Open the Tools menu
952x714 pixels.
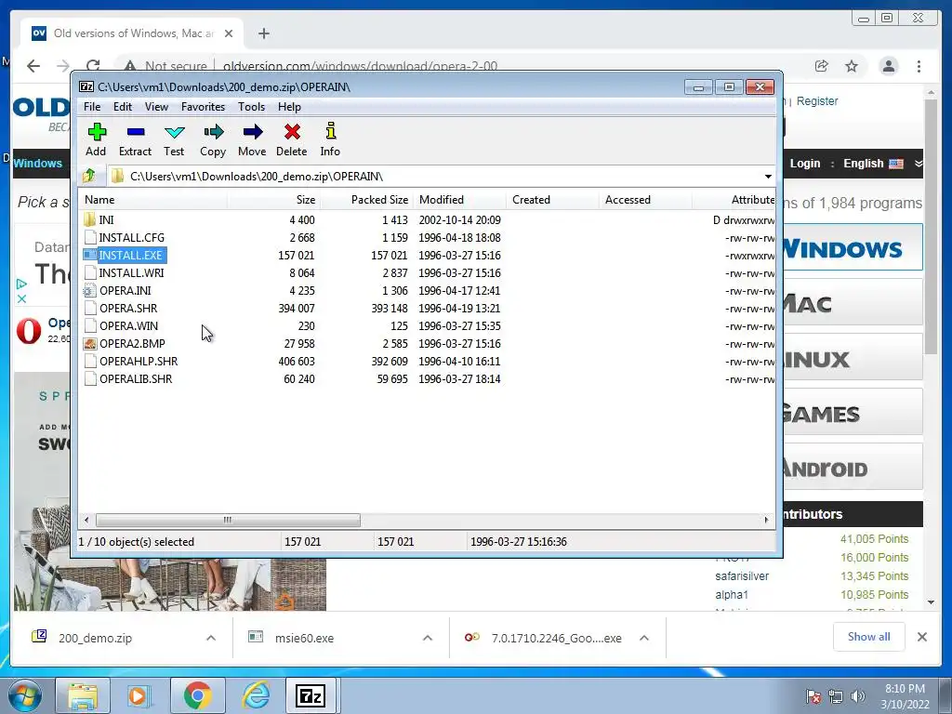251,107
